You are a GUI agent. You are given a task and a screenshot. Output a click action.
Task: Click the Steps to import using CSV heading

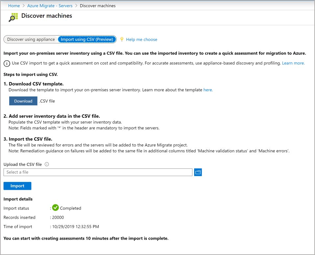click(x=31, y=74)
